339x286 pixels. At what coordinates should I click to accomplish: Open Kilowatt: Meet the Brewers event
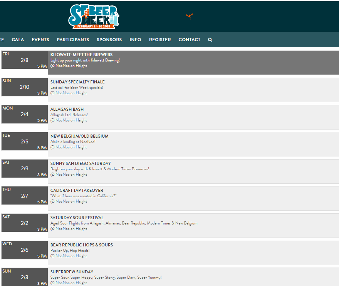pyautogui.click(x=81, y=55)
